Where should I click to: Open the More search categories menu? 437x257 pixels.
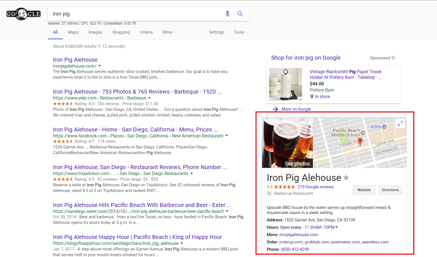(167, 32)
